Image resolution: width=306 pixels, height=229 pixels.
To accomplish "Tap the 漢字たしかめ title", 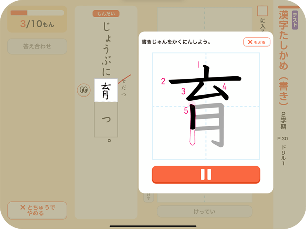I will pos(283,40).
